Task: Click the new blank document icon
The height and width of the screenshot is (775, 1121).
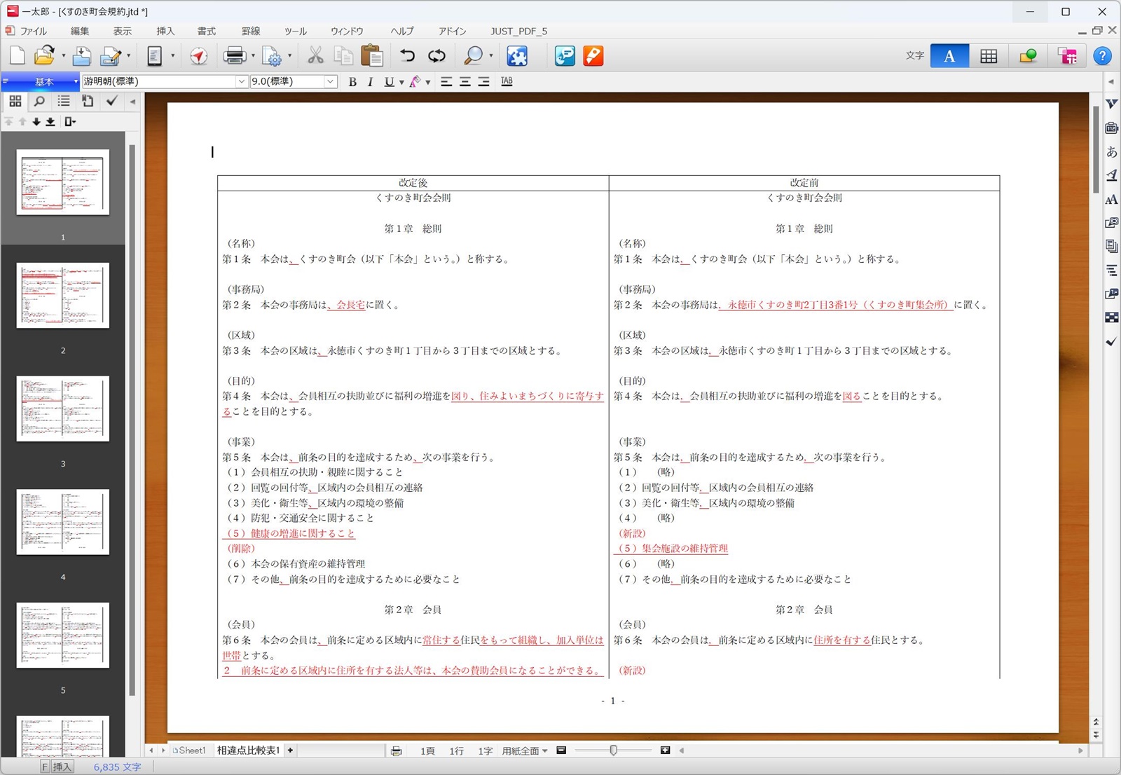Action: point(18,56)
